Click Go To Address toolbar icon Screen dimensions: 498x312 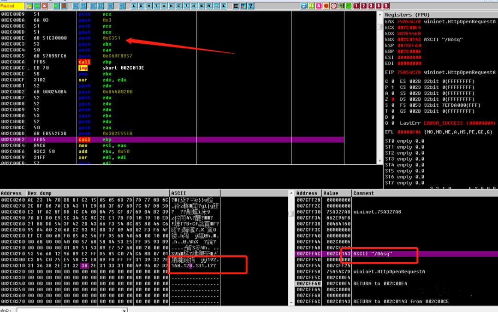click(x=122, y=6)
